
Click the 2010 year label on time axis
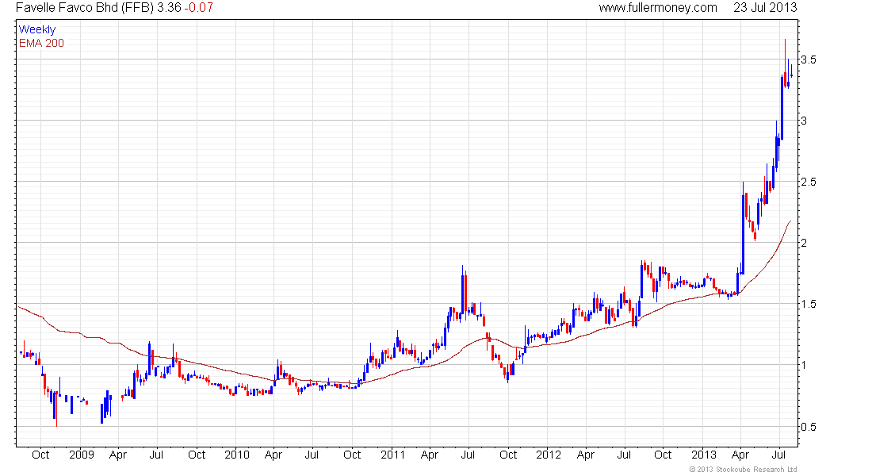[x=237, y=455]
